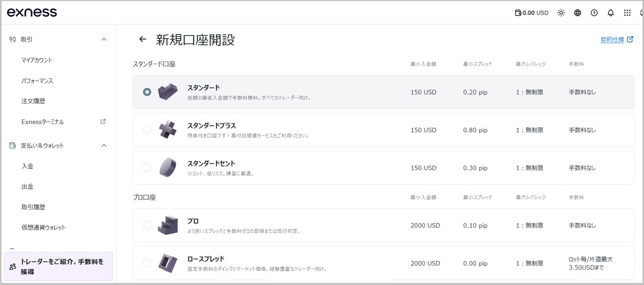Click the ロースプレッド frame icon

[x=168, y=263]
